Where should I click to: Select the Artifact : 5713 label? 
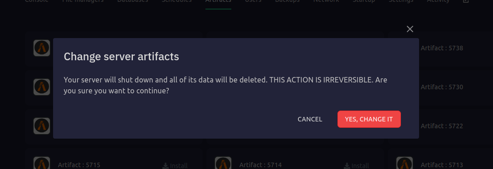[x=442, y=165]
